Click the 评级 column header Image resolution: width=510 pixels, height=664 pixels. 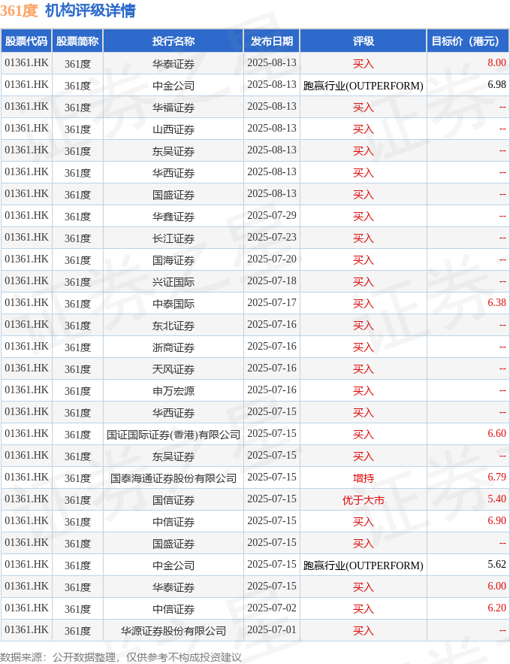point(364,41)
